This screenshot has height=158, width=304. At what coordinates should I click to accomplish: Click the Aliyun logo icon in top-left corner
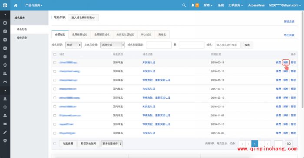click(x=5, y=5)
